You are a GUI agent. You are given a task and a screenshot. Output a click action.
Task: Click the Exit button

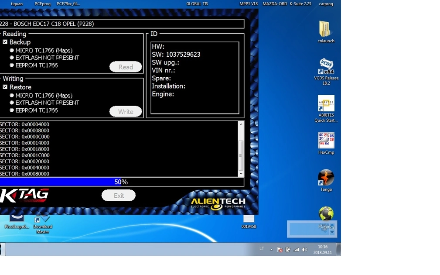point(119,196)
